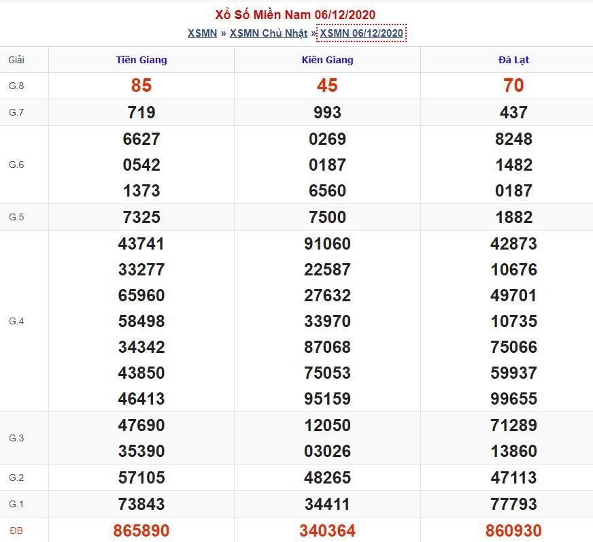Click the G.4 number 46413
This screenshot has width=593, height=542.
pos(141,399)
